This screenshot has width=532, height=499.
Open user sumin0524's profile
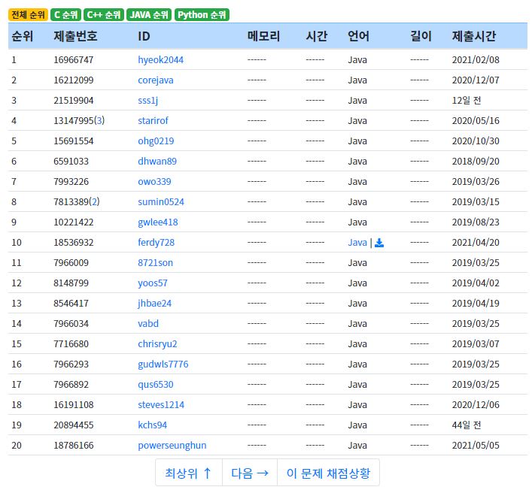[x=161, y=202]
